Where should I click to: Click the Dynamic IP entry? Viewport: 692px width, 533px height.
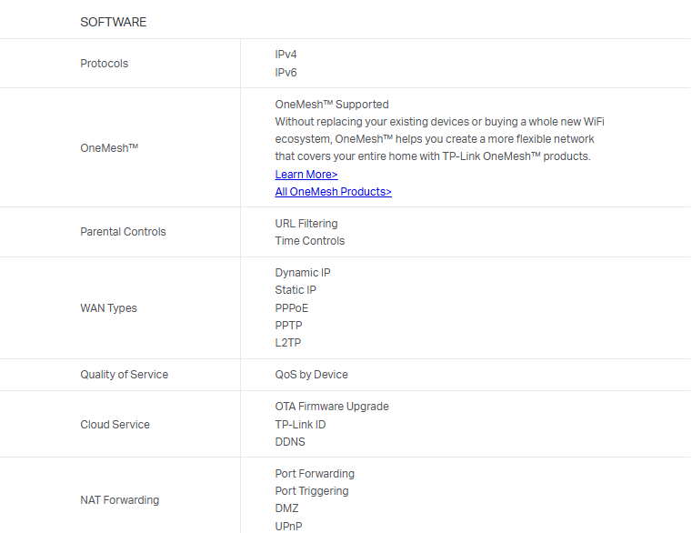click(x=303, y=273)
